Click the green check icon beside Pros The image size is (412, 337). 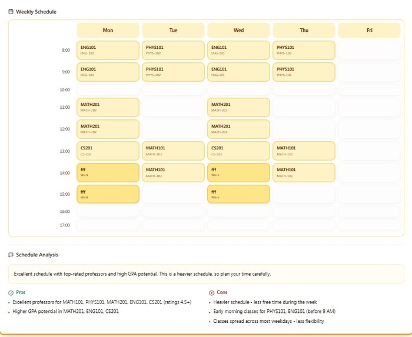(x=11, y=293)
